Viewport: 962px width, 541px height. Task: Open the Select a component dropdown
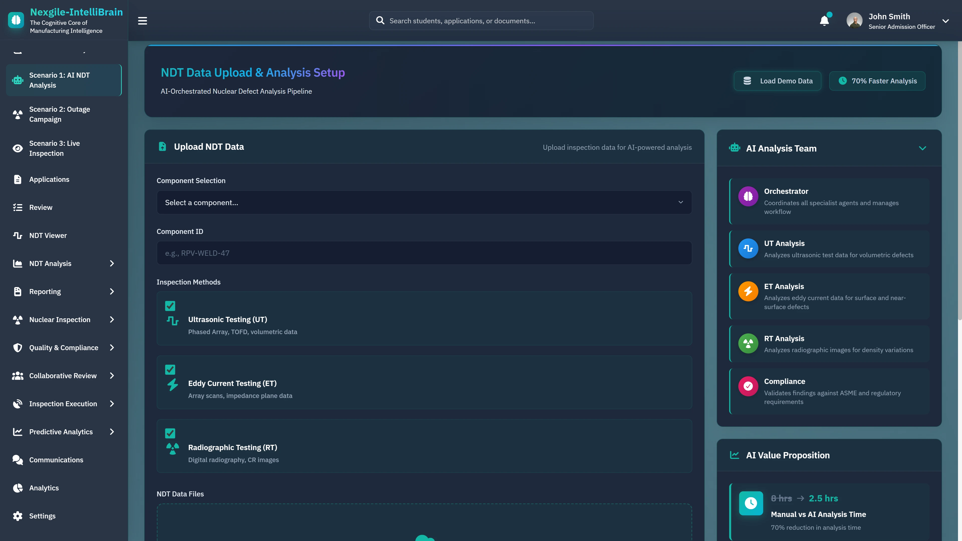pos(424,202)
